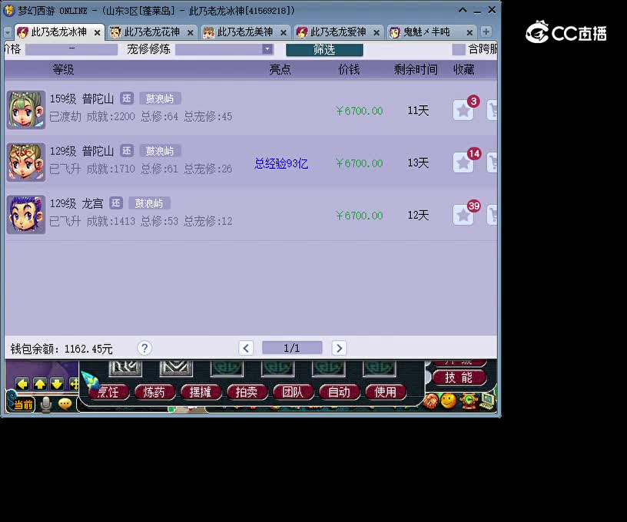The height and width of the screenshot is (522, 627).
Task: Go to next page arrow
Action: click(339, 348)
